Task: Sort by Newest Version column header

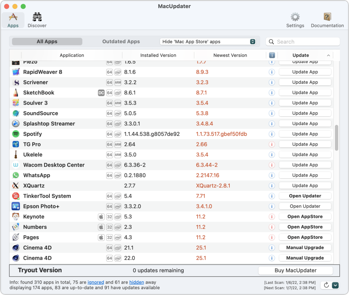Action: pyautogui.click(x=230, y=55)
